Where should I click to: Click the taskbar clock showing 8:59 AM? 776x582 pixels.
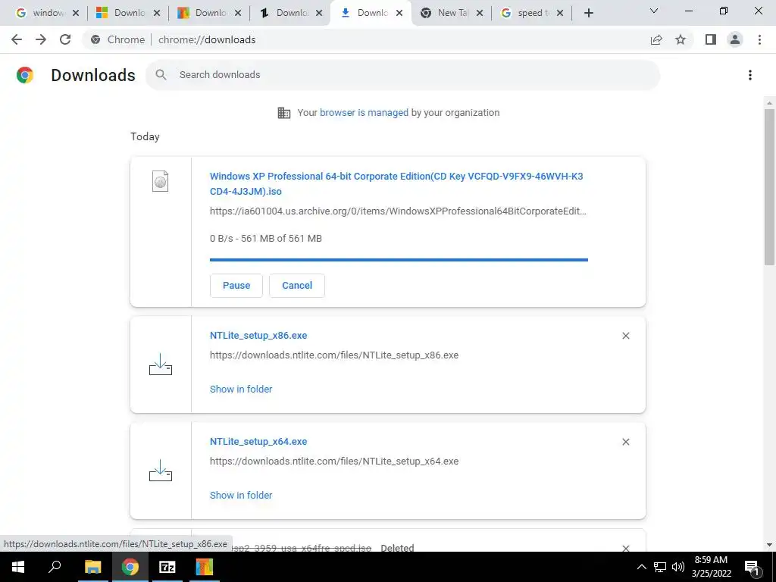tap(711, 567)
